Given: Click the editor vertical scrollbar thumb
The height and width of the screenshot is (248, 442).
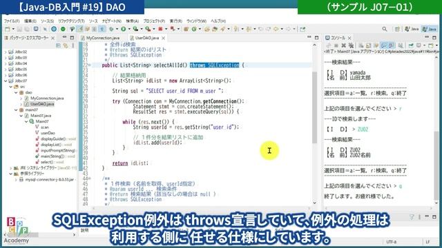Looking at the screenshot, I should click(x=314, y=107).
